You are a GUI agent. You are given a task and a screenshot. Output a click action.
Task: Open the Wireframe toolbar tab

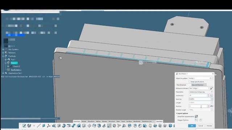click(x=137, y=121)
